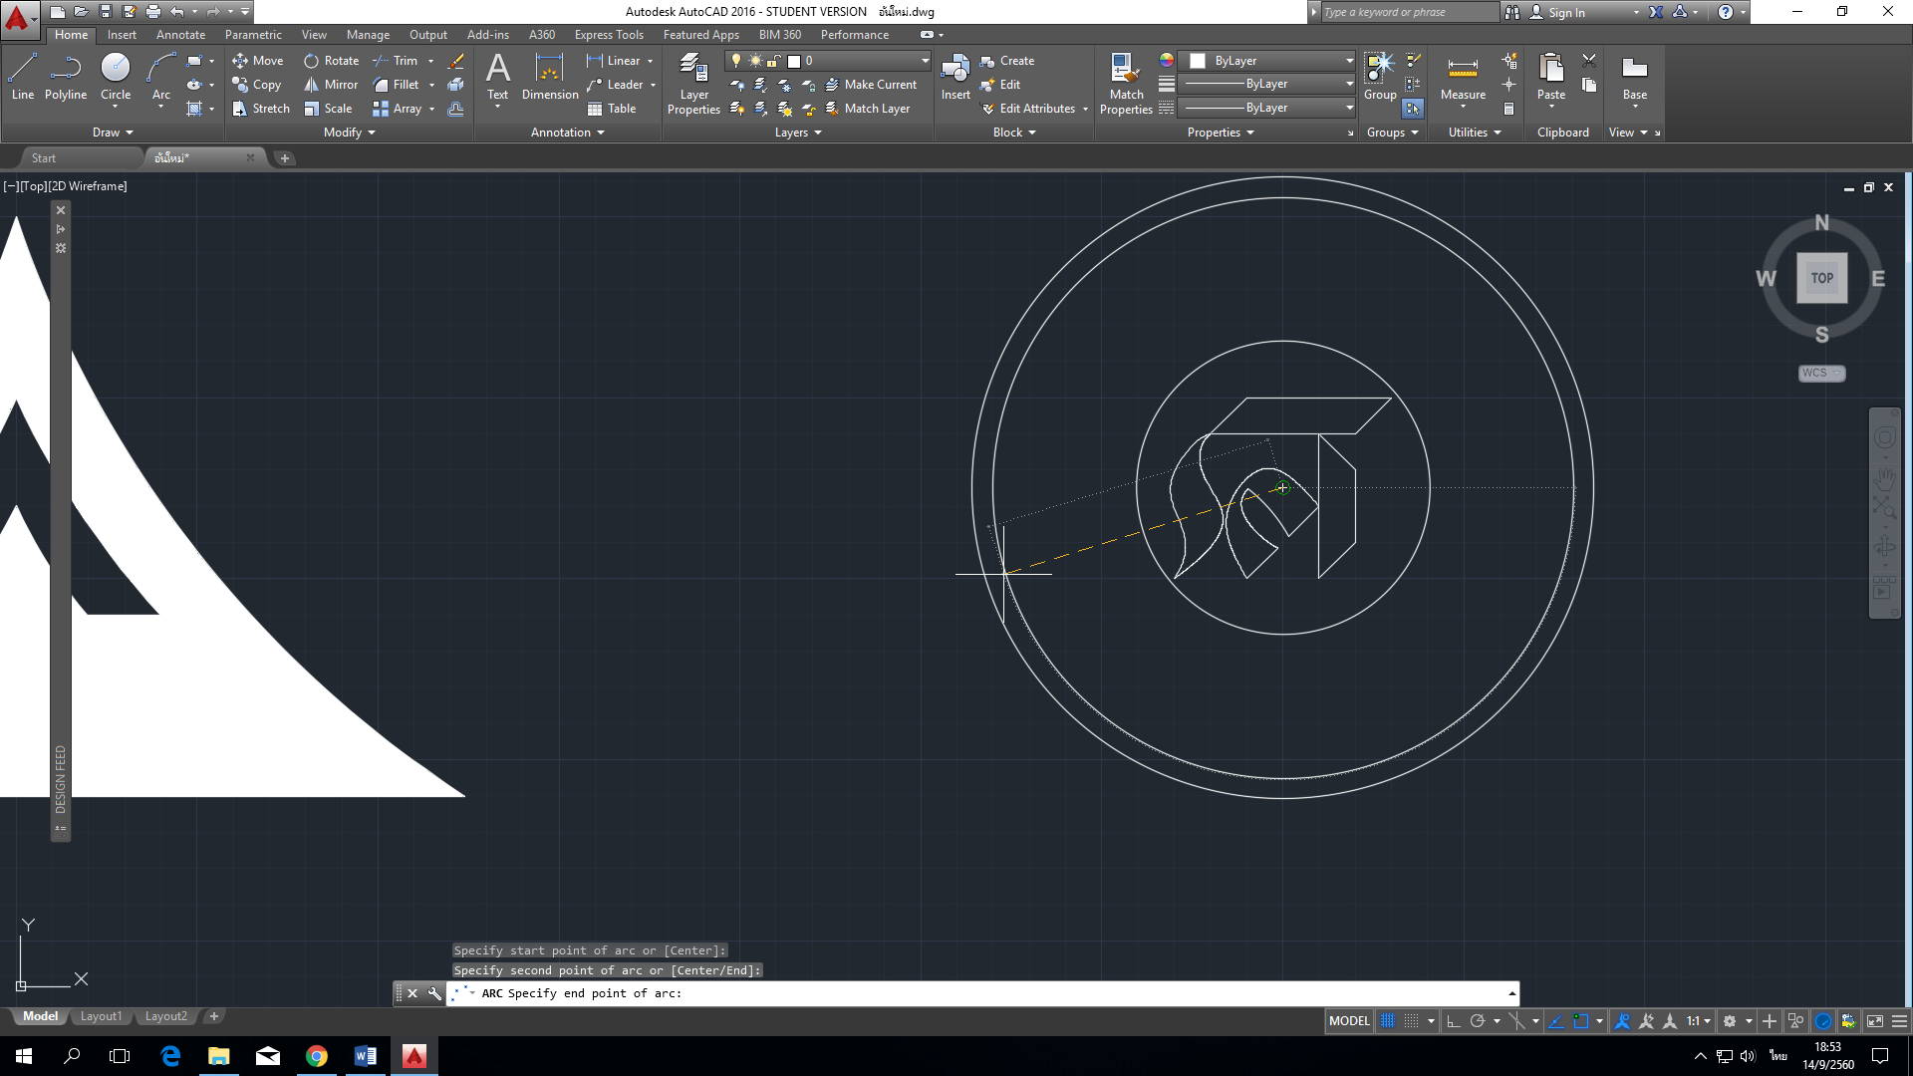
Task: Open annotation scale 1:1 dropdown
Action: [1698, 1021]
